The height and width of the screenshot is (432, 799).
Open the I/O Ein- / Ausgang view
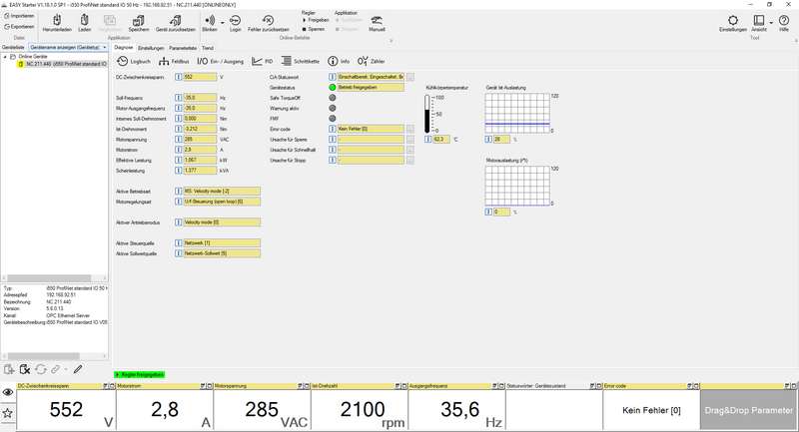click(220, 61)
